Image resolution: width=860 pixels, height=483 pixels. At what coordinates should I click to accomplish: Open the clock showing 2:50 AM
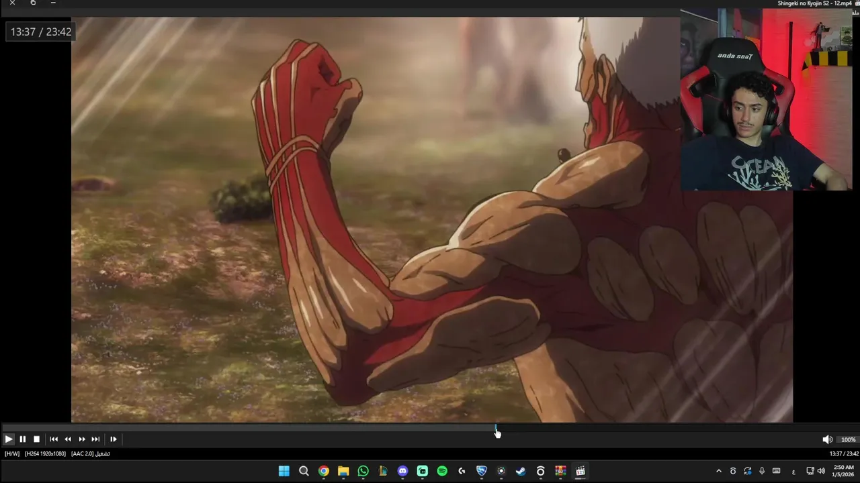click(843, 471)
